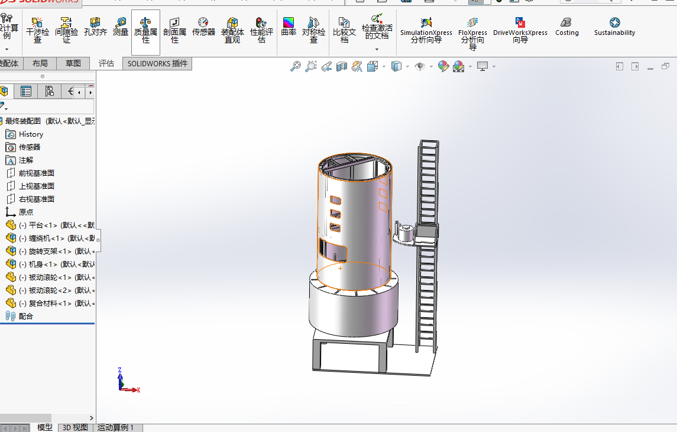The image size is (677, 432).
Task: Switch to the 模型 bottom tab
Action: click(44, 427)
